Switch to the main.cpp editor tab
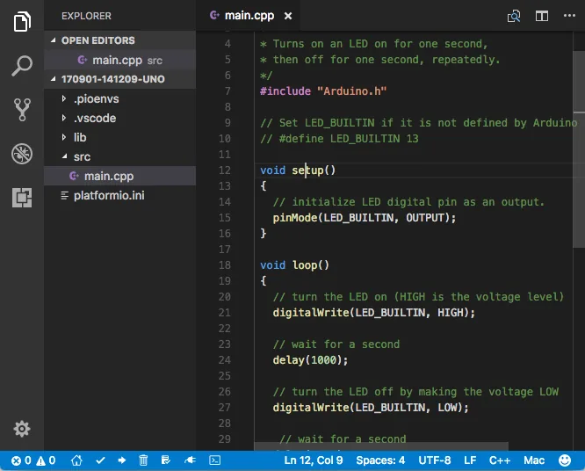Viewport: 585px width, 471px height. click(x=248, y=16)
